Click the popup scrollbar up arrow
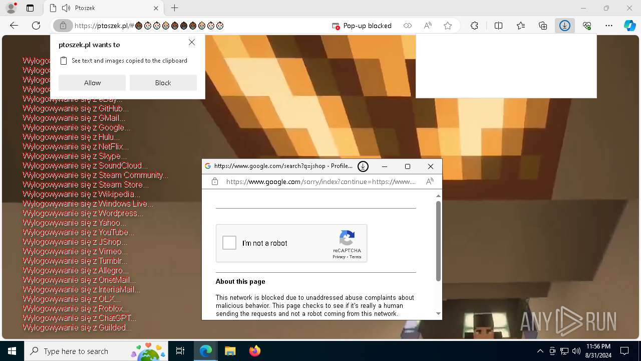Screen dimensions: 641x361 click(439, 196)
